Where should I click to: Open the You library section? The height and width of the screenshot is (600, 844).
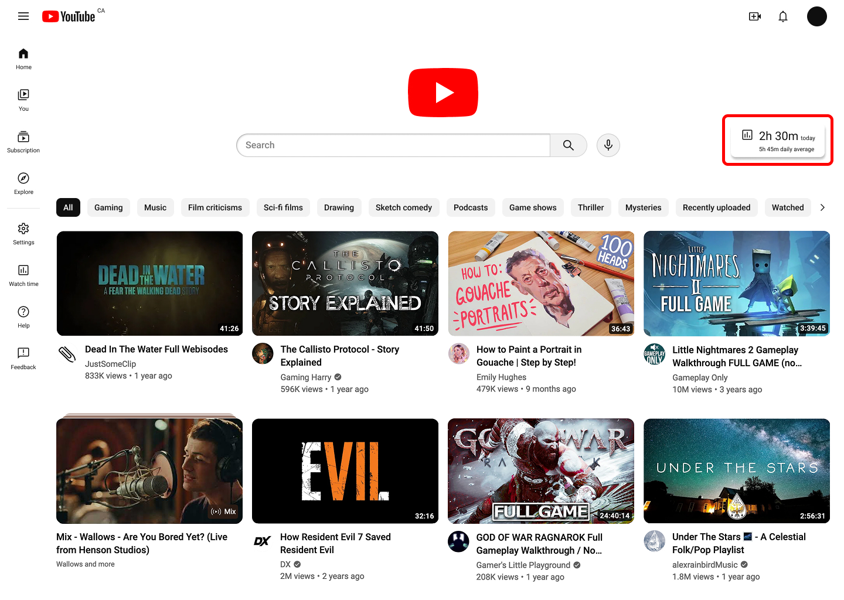pyautogui.click(x=23, y=100)
